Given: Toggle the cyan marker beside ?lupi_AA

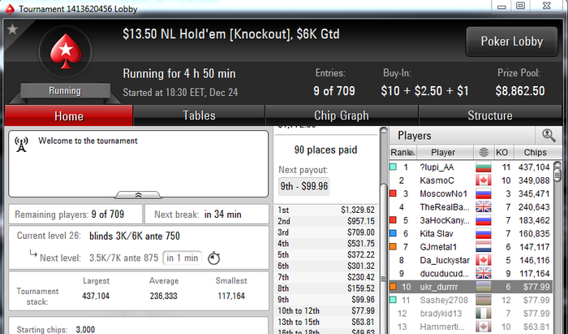Looking at the screenshot, I should (x=393, y=167).
